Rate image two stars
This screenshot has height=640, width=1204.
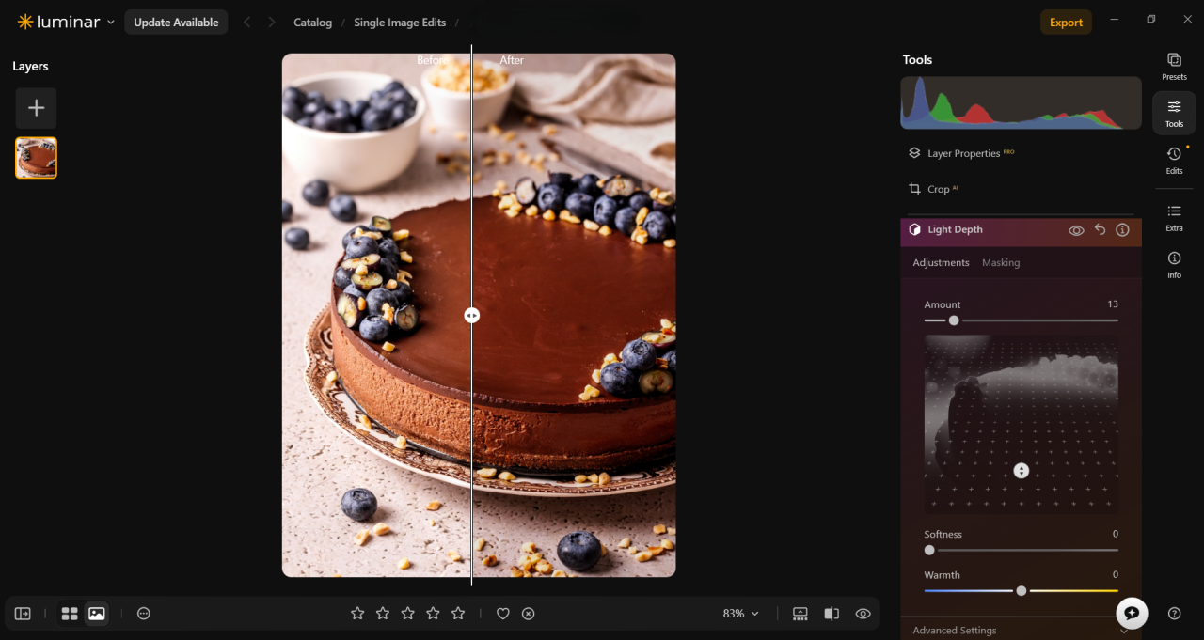383,614
